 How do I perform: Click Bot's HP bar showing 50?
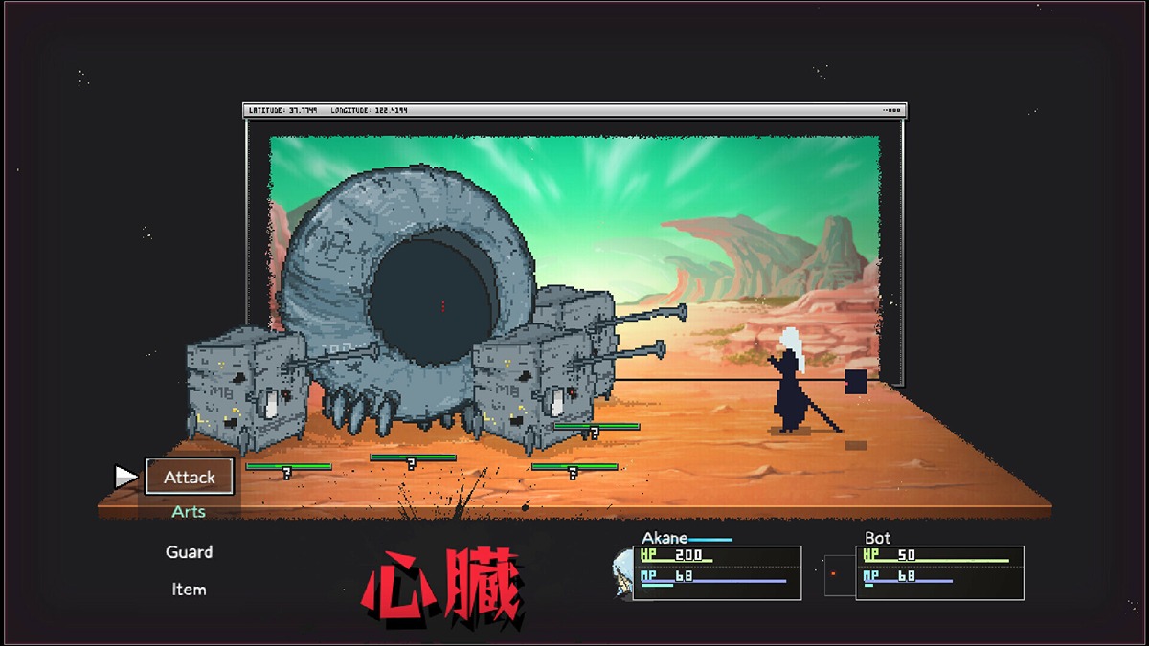tap(938, 556)
